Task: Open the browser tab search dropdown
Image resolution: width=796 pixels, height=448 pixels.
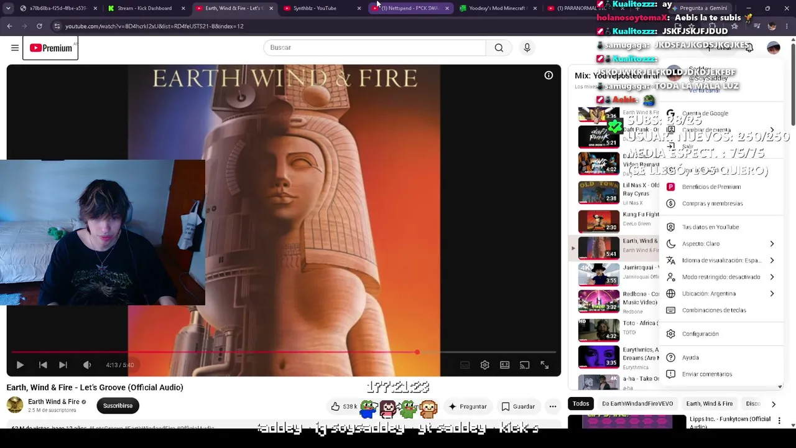Action: coord(8,8)
